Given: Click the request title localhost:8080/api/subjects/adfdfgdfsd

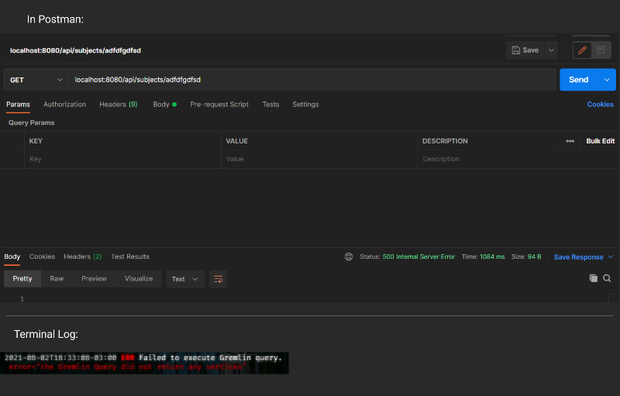Looking at the screenshot, I should tap(75, 50).
